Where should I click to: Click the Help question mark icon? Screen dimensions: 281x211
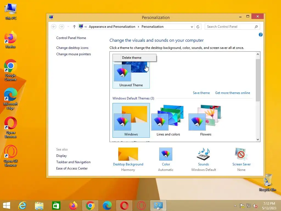click(x=261, y=35)
